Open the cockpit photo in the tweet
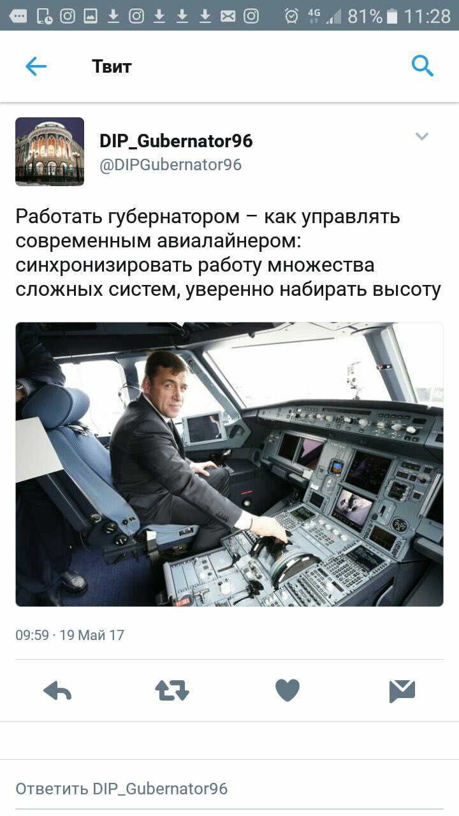Viewport: 459px width, 816px height. (229, 464)
